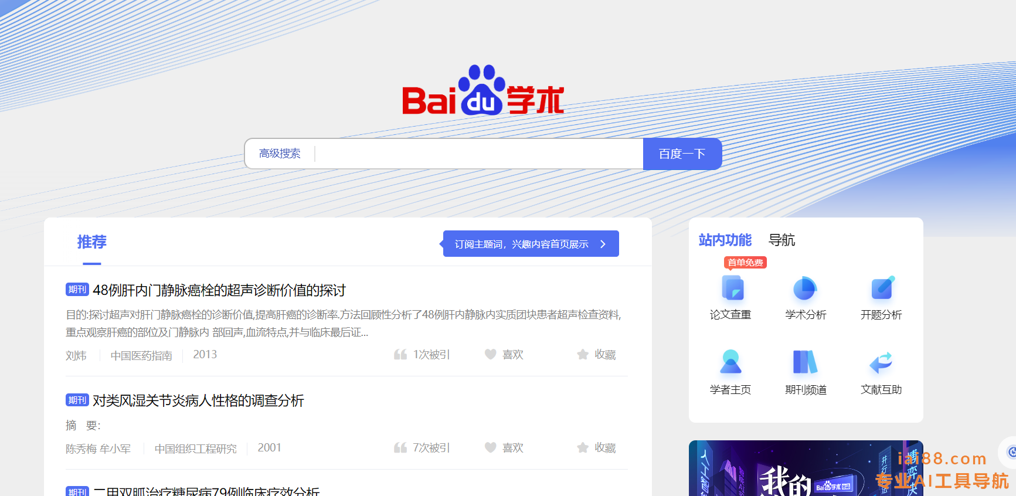Click the star icon on the 对类风湿关节炎 article
Screen dimensions: 1016x496
pos(583,447)
